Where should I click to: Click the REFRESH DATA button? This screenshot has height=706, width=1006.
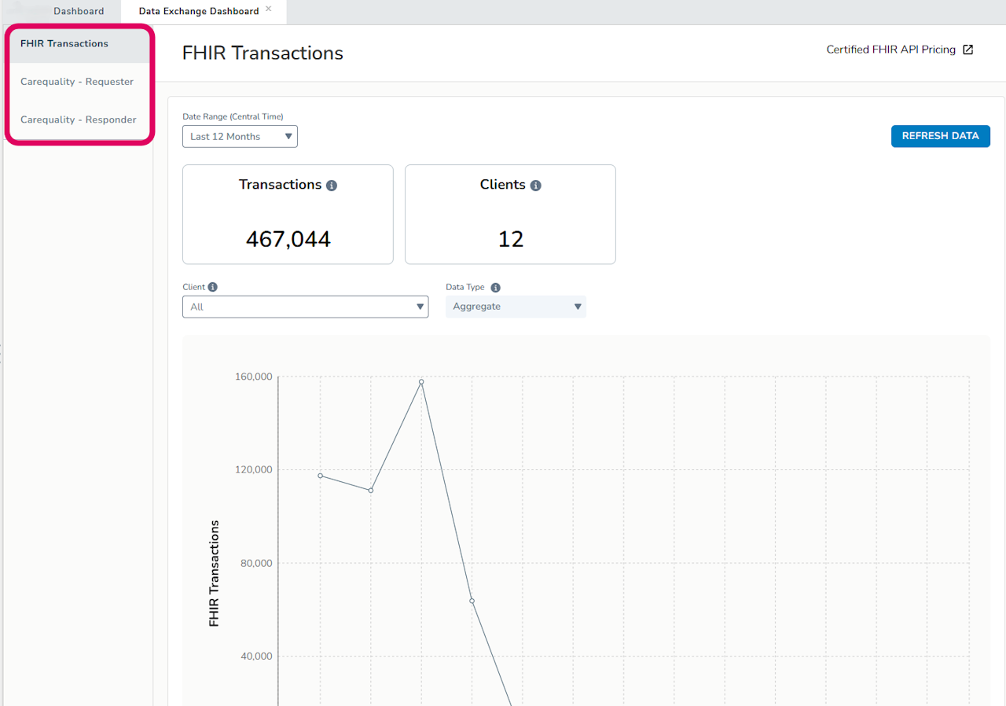point(941,136)
